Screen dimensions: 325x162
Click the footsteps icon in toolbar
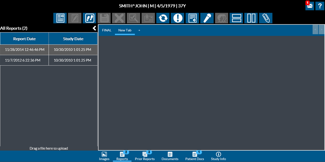89,18
